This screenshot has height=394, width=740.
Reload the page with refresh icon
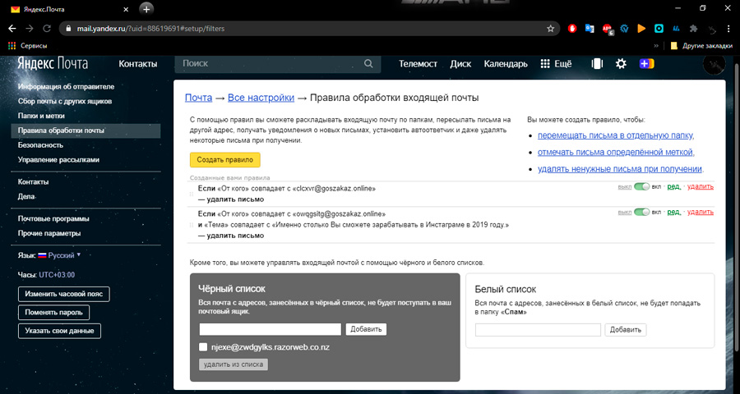(x=49, y=28)
